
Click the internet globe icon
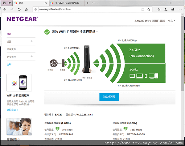click(54, 63)
